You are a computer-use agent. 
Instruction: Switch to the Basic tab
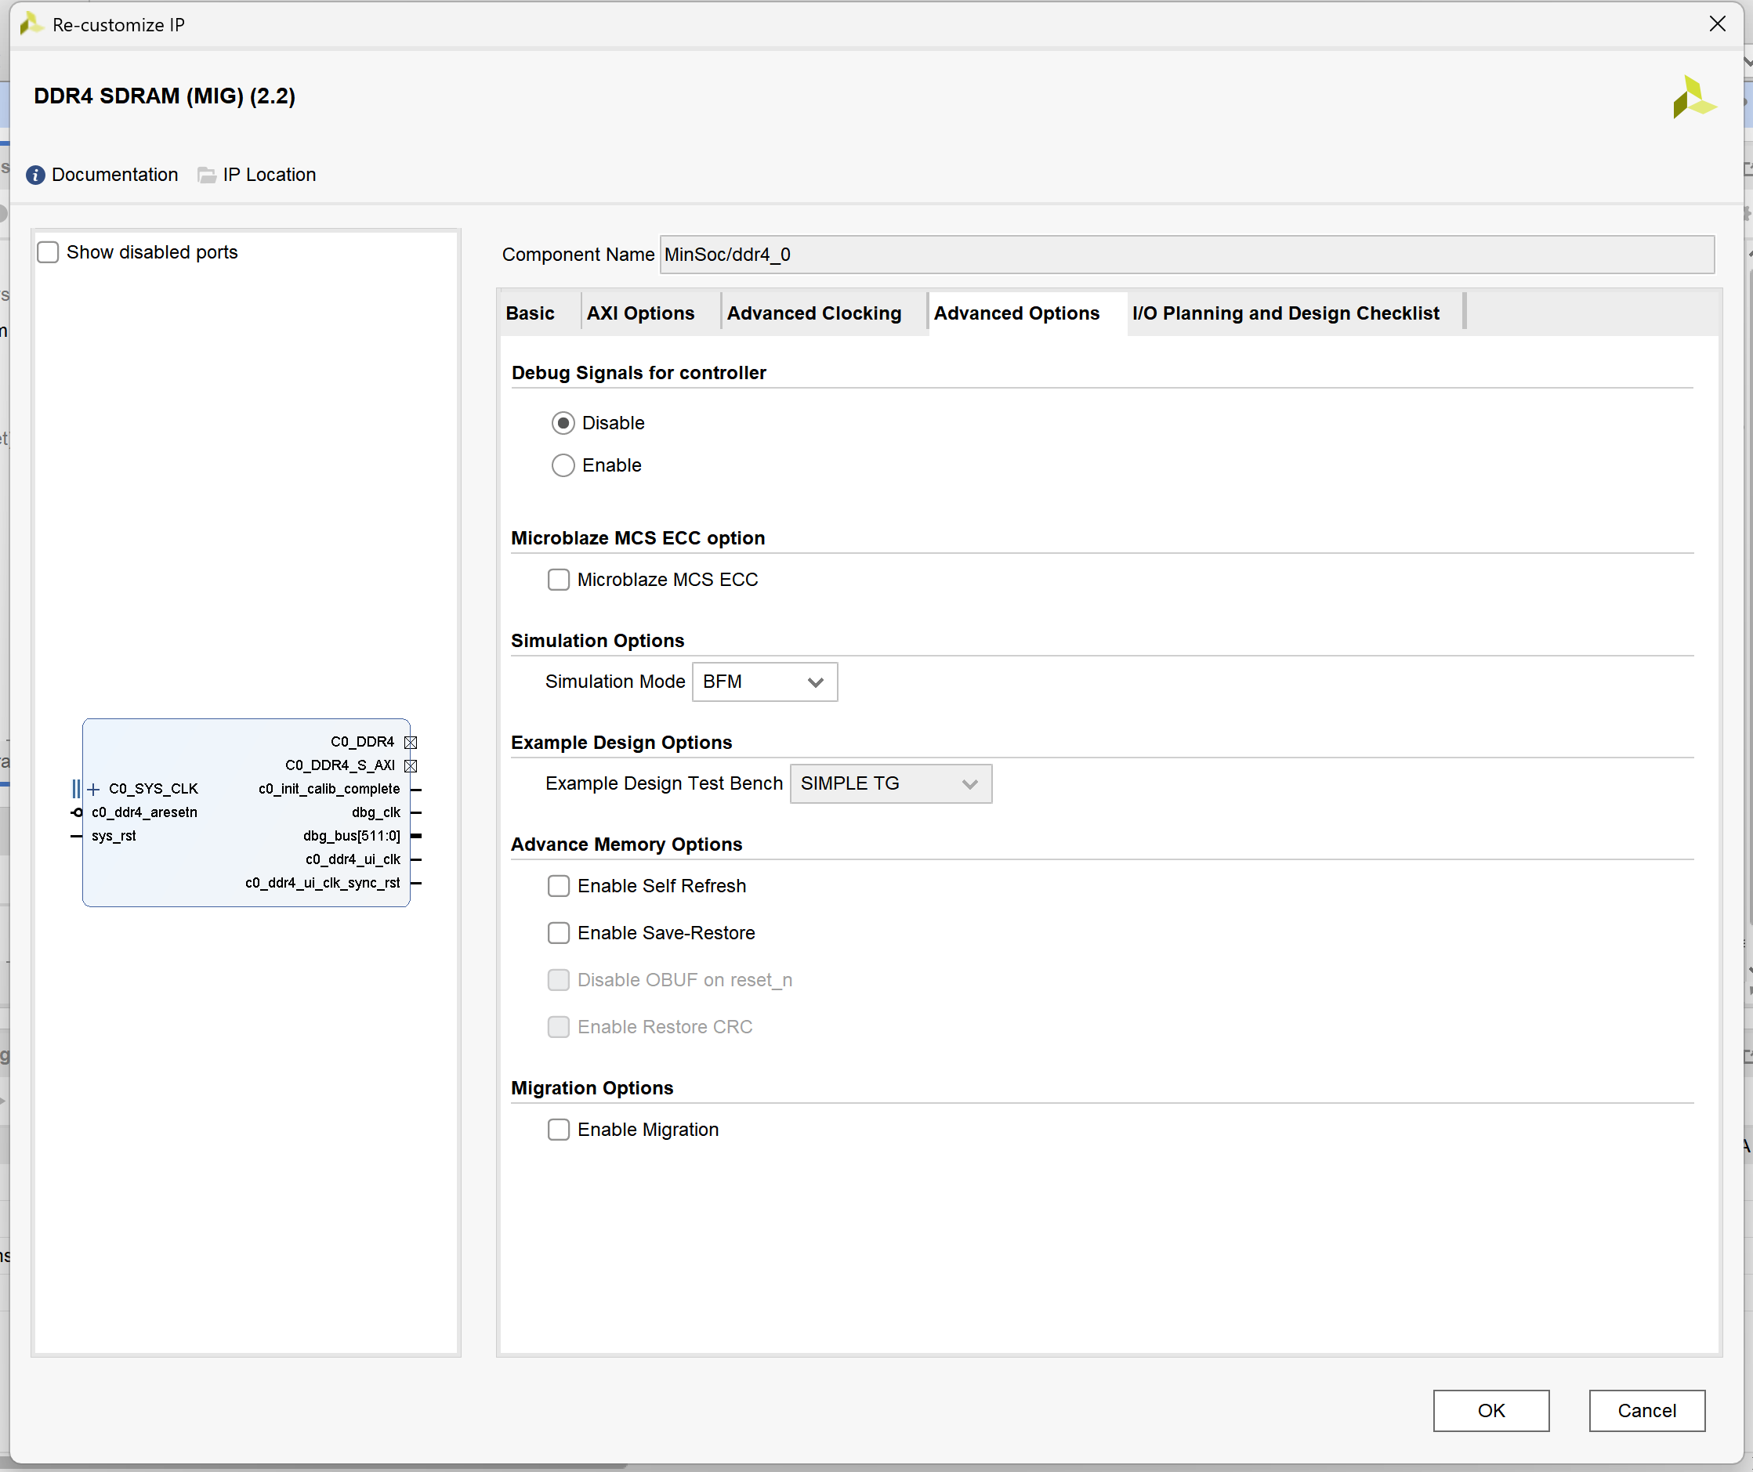pos(530,314)
